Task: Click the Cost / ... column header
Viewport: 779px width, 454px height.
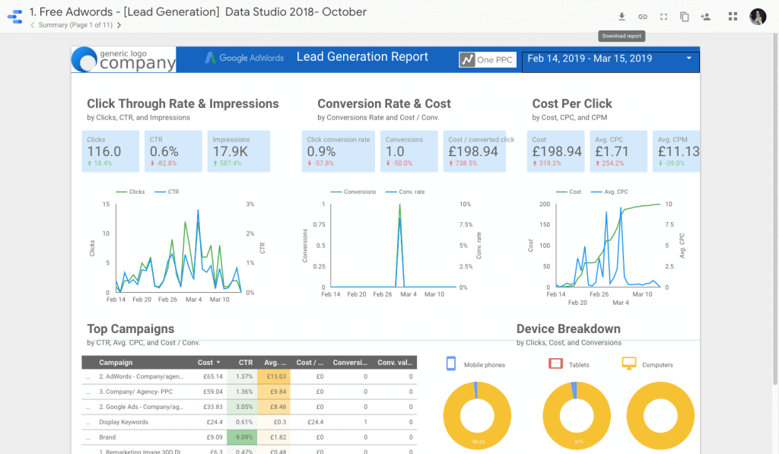Action: [x=310, y=363]
